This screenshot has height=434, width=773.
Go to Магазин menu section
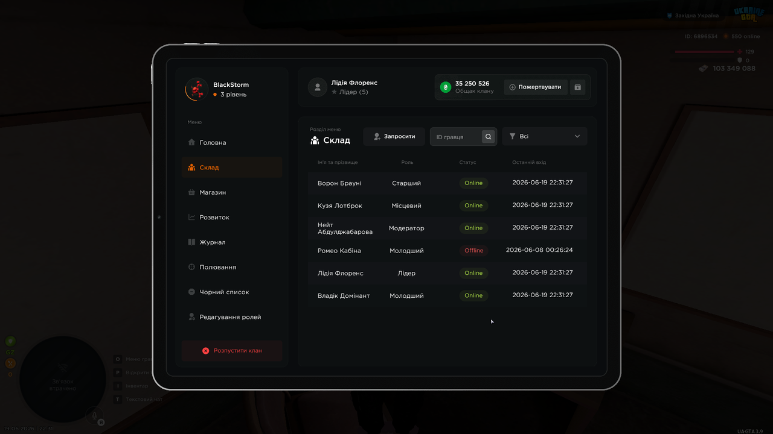(232, 192)
